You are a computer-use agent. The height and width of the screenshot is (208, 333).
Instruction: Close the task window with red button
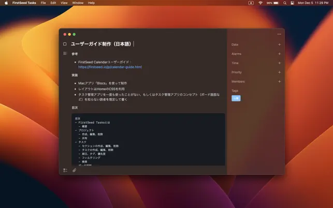click(x=65, y=34)
